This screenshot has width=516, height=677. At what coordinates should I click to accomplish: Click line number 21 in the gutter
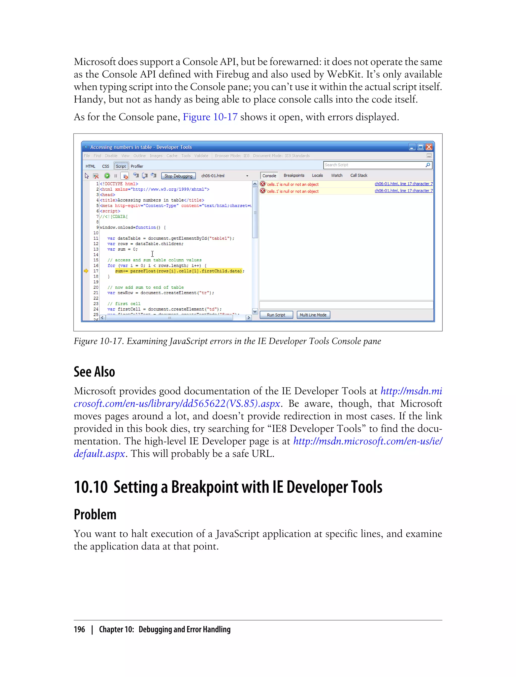96,293
